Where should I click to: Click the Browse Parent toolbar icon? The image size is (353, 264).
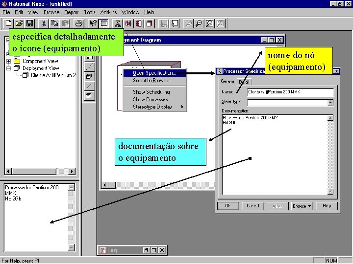click(x=164, y=23)
